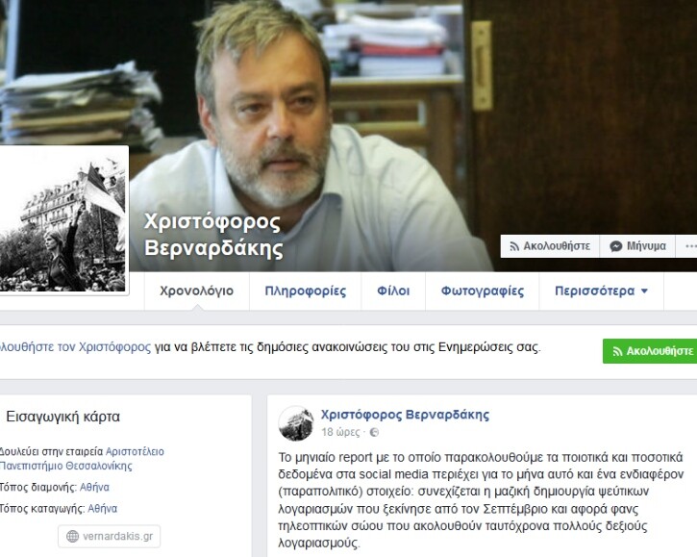697x557 pixels.
Task: Expand the Περισσότερα dropdown tab
Action: 601,291
